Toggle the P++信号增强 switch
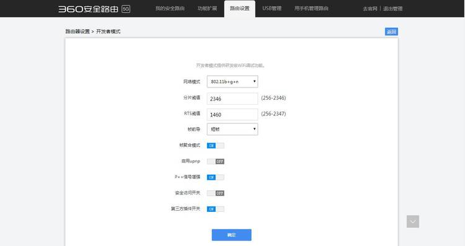465x246 pixels. tap(216, 177)
